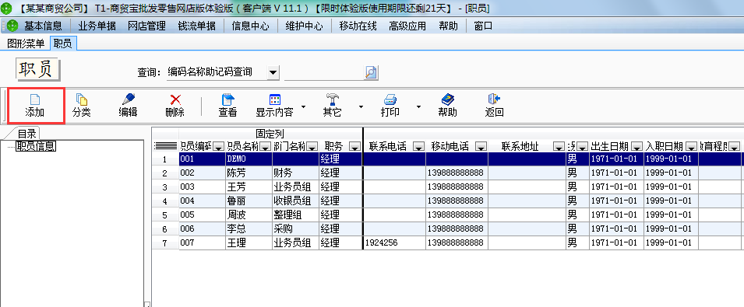Click the 查看 (View) toolbar icon
This screenshot has height=307, width=744.
[x=228, y=99]
